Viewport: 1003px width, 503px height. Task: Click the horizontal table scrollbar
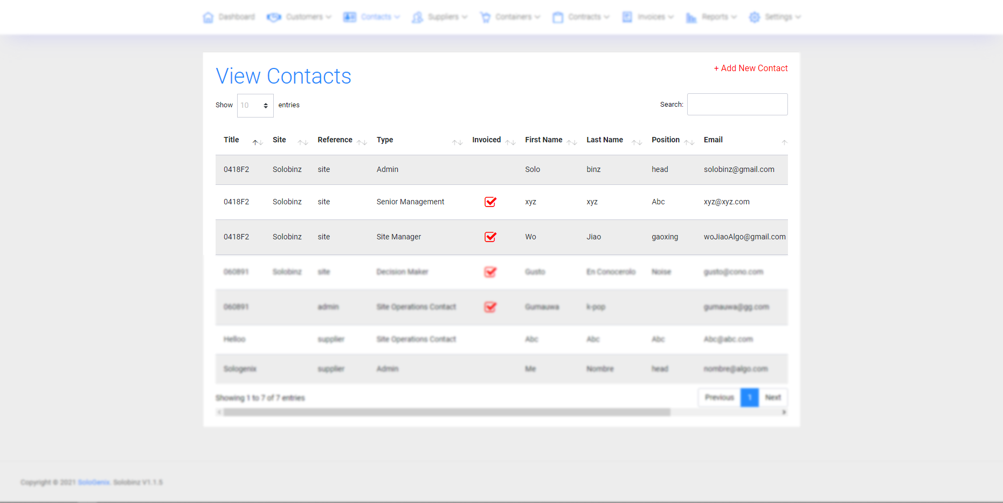446,412
